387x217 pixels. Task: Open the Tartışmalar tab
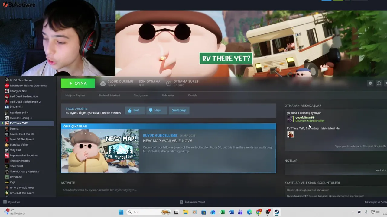(141, 96)
